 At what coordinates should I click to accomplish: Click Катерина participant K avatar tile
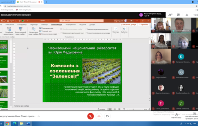(181, 57)
